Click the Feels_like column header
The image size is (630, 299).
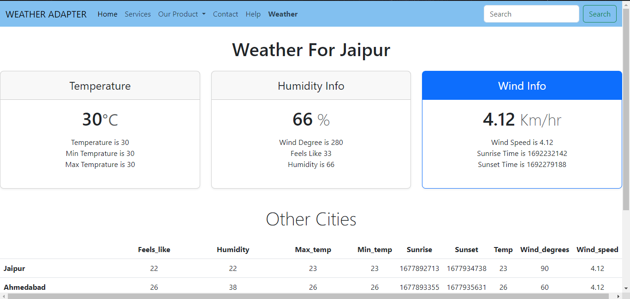(x=154, y=250)
